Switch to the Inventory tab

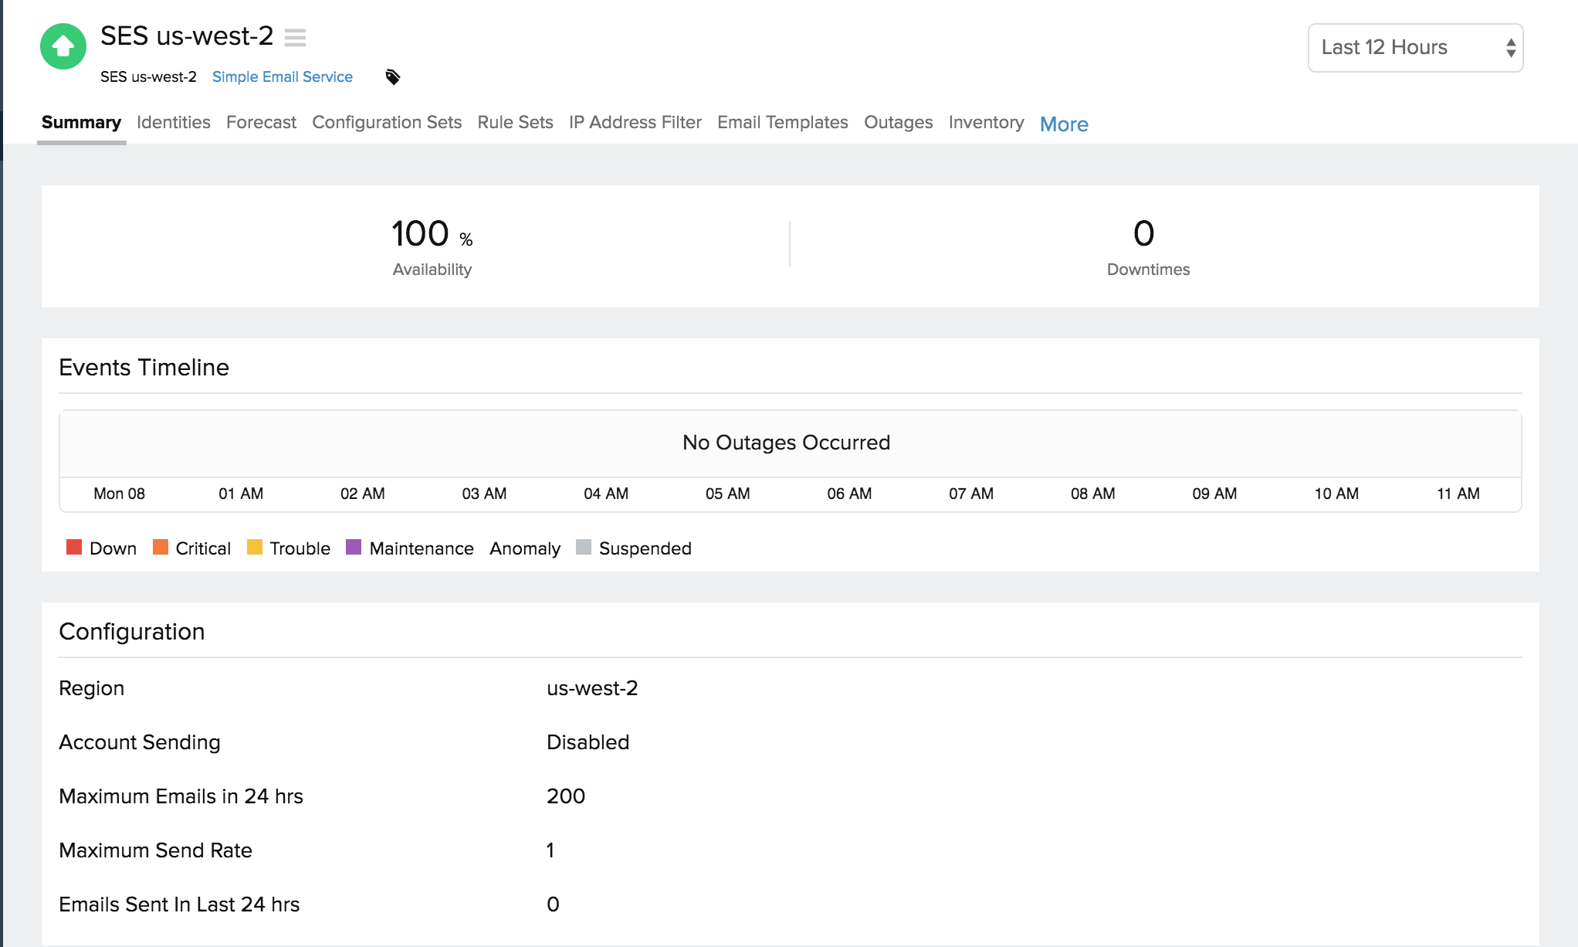(986, 123)
